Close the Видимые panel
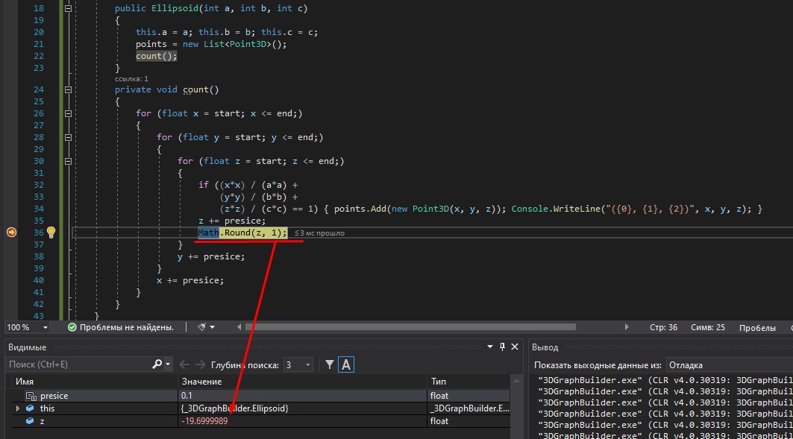Screen dimensions: 793x439 coord(515,347)
